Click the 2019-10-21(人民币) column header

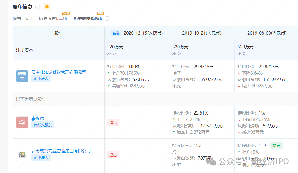coord(202,33)
